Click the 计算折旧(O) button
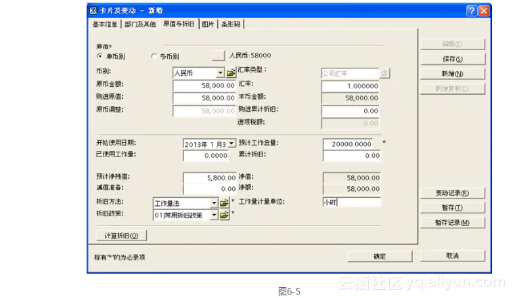 pyautogui.click(x=121, y=236)
